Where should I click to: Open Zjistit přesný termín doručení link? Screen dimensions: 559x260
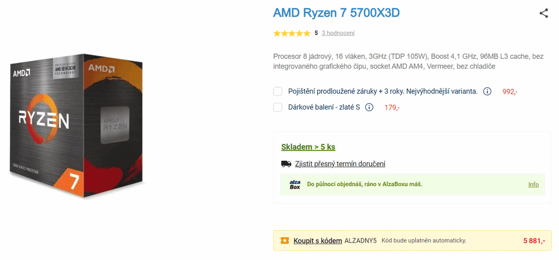point(340,164)
